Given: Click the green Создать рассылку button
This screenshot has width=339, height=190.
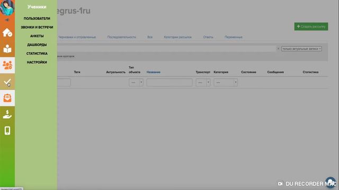Looking at the screenshot, I should pyautogui.click(x=311, y=26).
